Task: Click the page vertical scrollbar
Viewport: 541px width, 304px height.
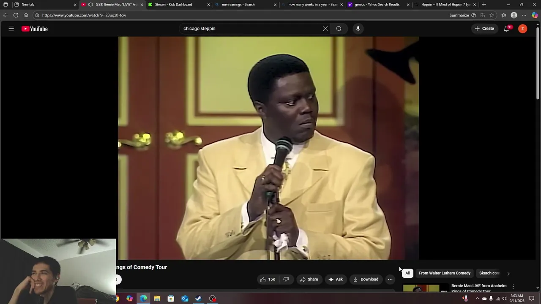Action: tap(538, 63)
